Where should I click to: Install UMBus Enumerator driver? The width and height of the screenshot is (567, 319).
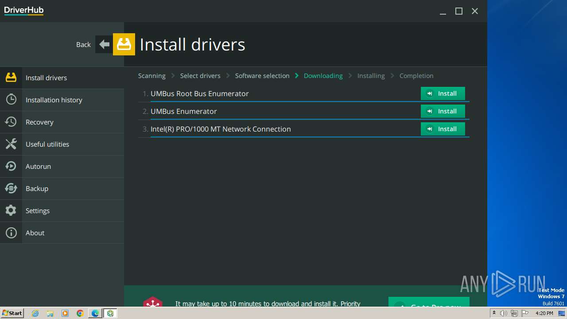click(x=443, y=111)
